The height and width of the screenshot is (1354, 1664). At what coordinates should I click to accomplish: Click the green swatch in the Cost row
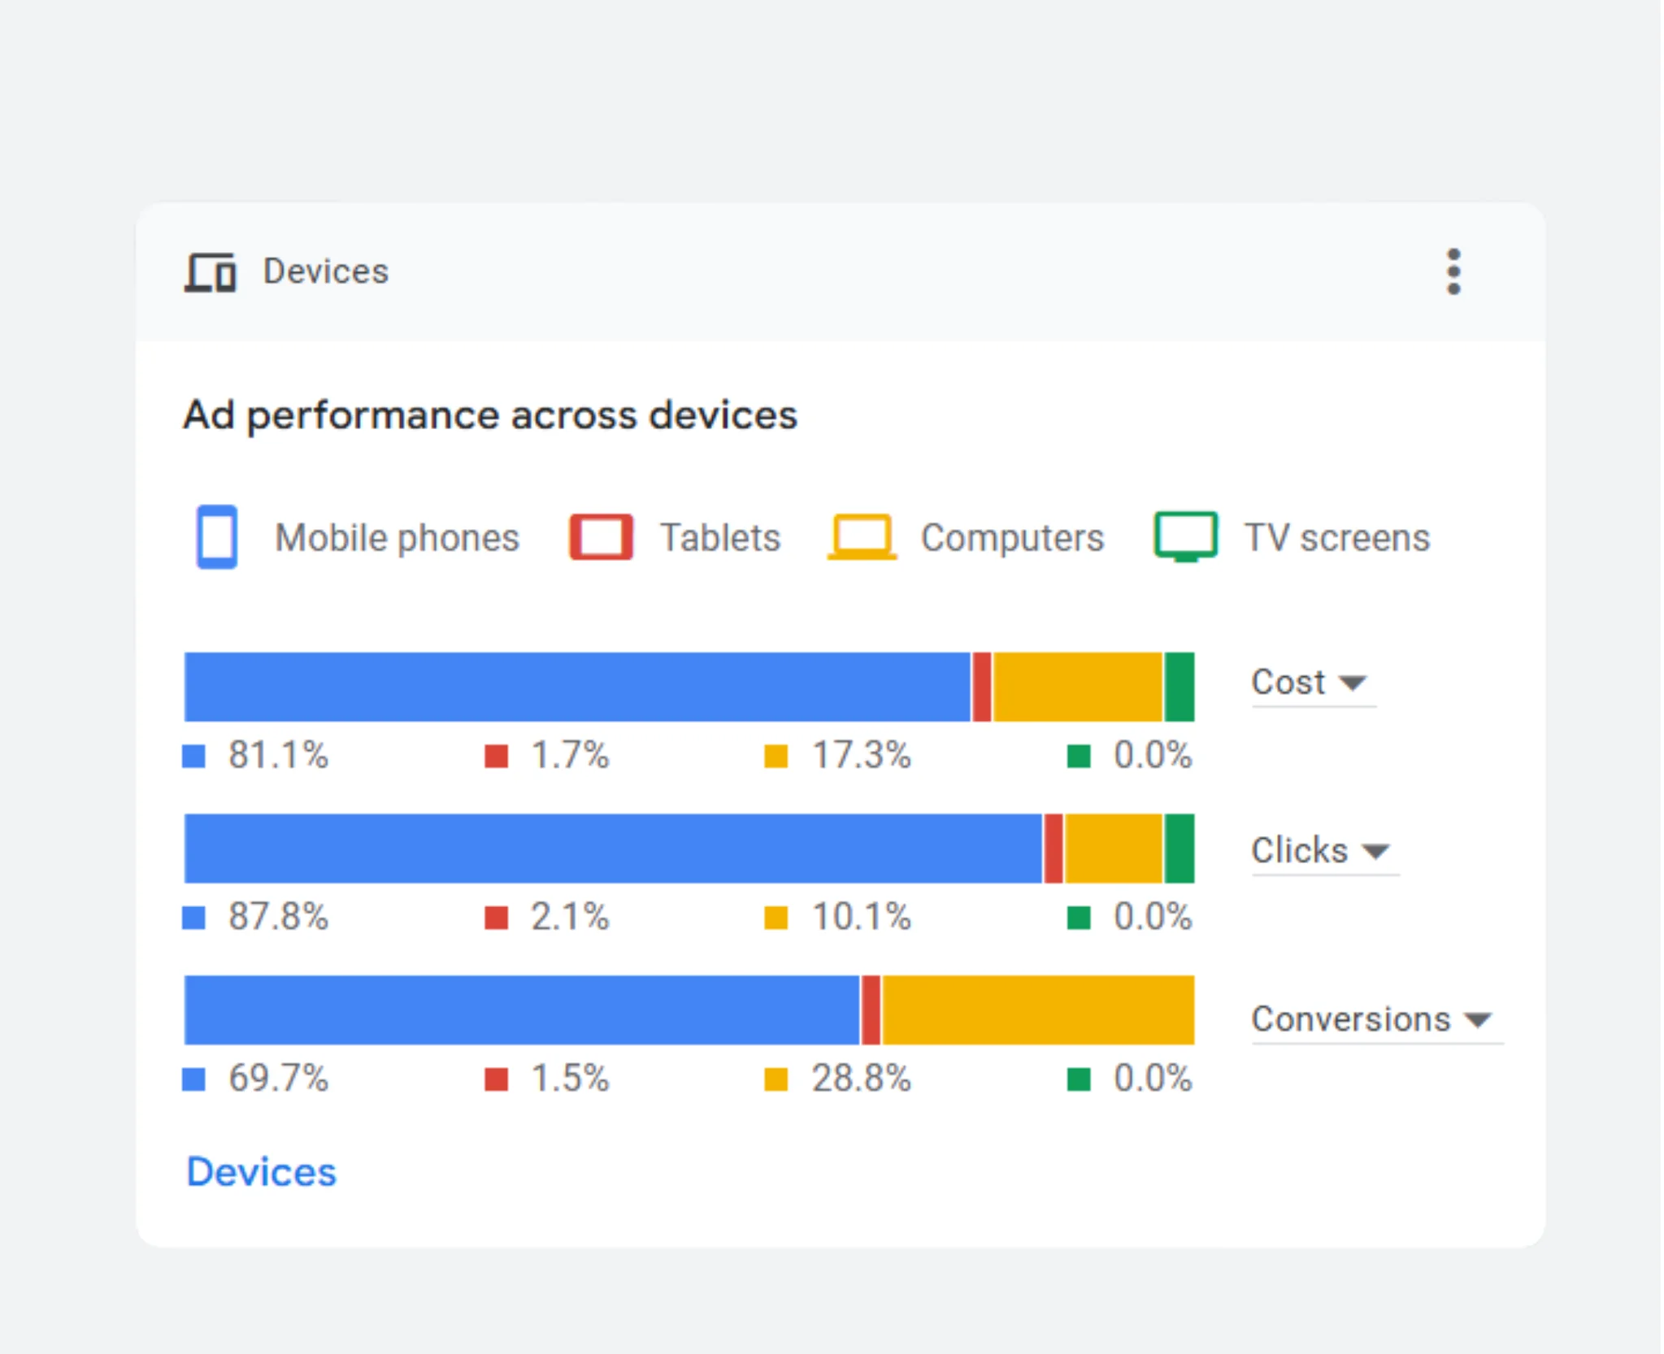pos(1078,756)
